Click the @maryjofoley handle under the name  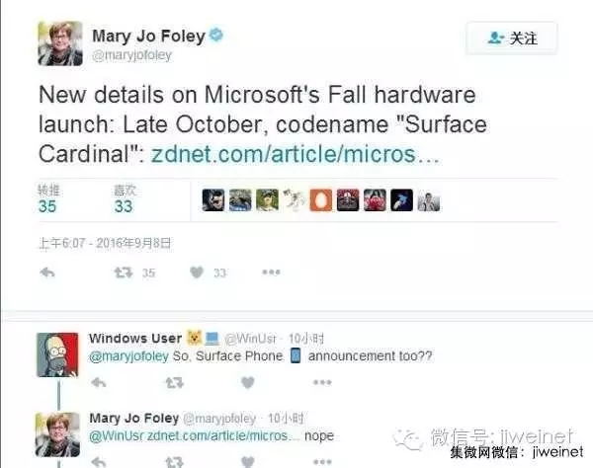(x=131, y=55)
